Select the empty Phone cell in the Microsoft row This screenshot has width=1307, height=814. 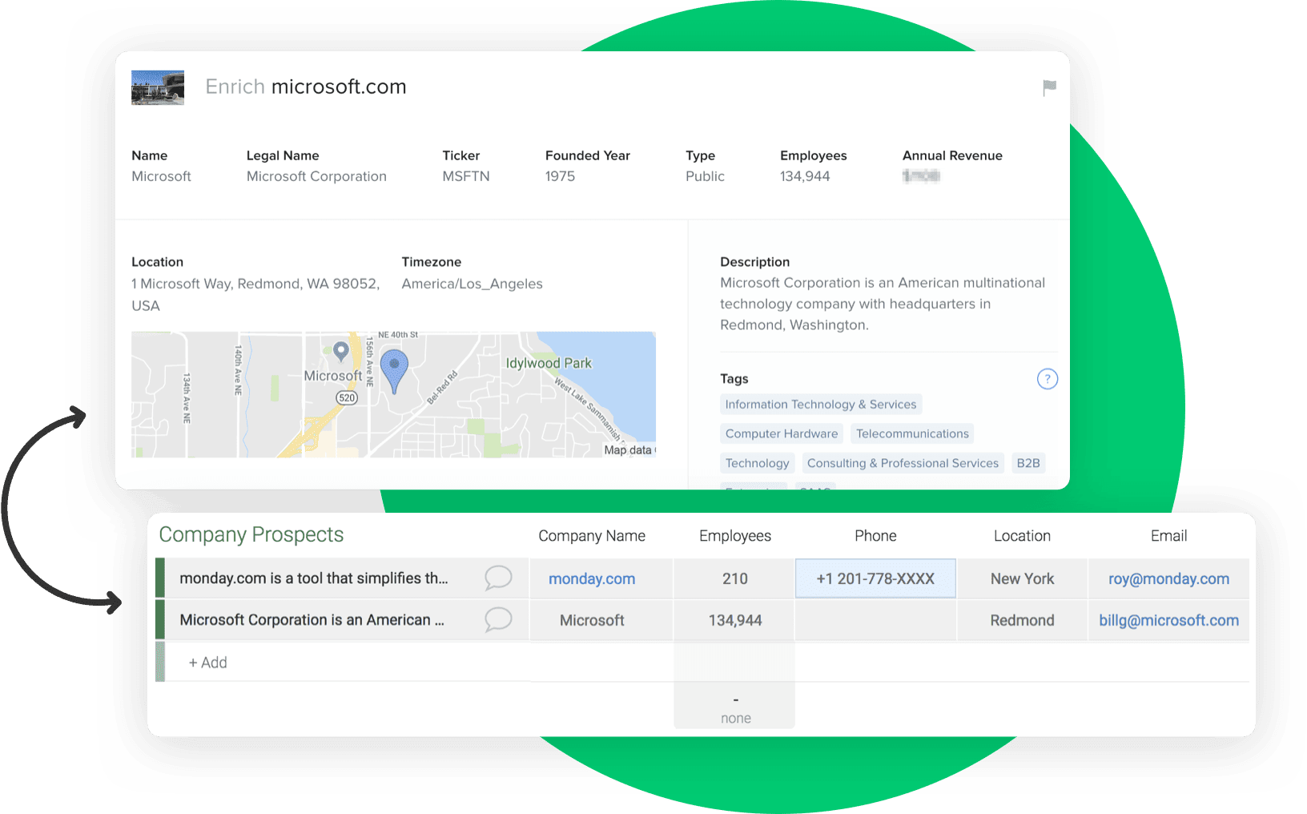coord(875,620)
